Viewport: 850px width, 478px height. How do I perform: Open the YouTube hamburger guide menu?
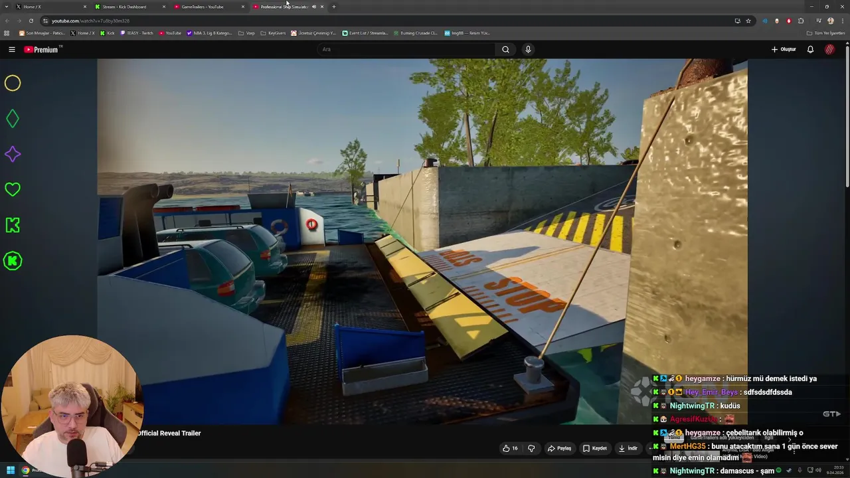click(x=11, y=49)
